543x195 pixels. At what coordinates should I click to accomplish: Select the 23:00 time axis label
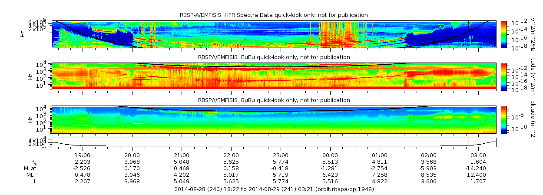coord(281,155)
